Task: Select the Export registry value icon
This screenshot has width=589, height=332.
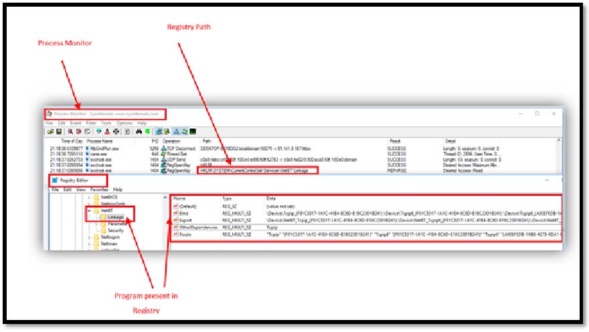Action: click(176, 220)
